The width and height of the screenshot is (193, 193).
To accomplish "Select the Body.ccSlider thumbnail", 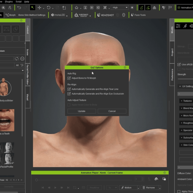I will click(x=5, y=87).
